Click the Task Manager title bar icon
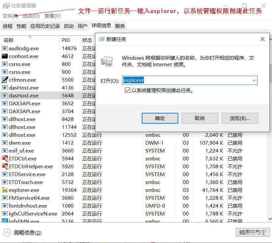 point(6,6)
